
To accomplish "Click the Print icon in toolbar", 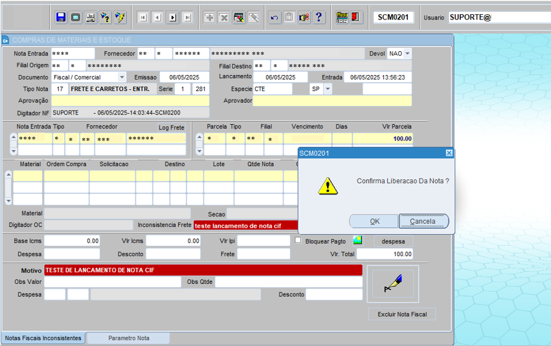I will pyautogui.click(x=91, y=17).
